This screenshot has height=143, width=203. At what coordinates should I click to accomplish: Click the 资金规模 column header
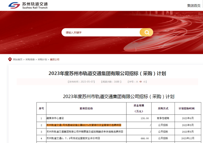pos(139,108)
